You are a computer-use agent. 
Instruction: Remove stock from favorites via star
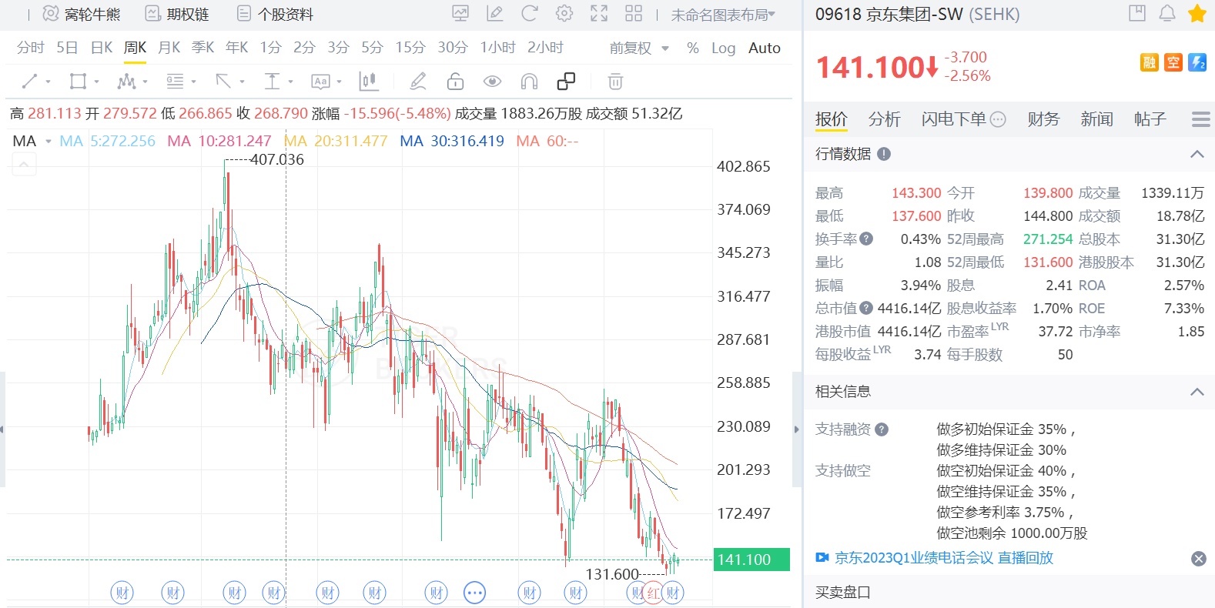click(x=1197, y=14)
